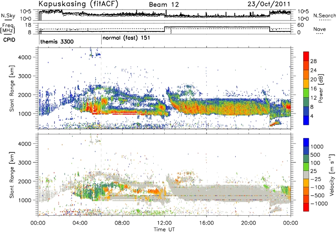Image resolution: width=336 pixels, height=232 pixels.
Task: Click the '3000' tick on the velocity panel axis
Action: 25,162
